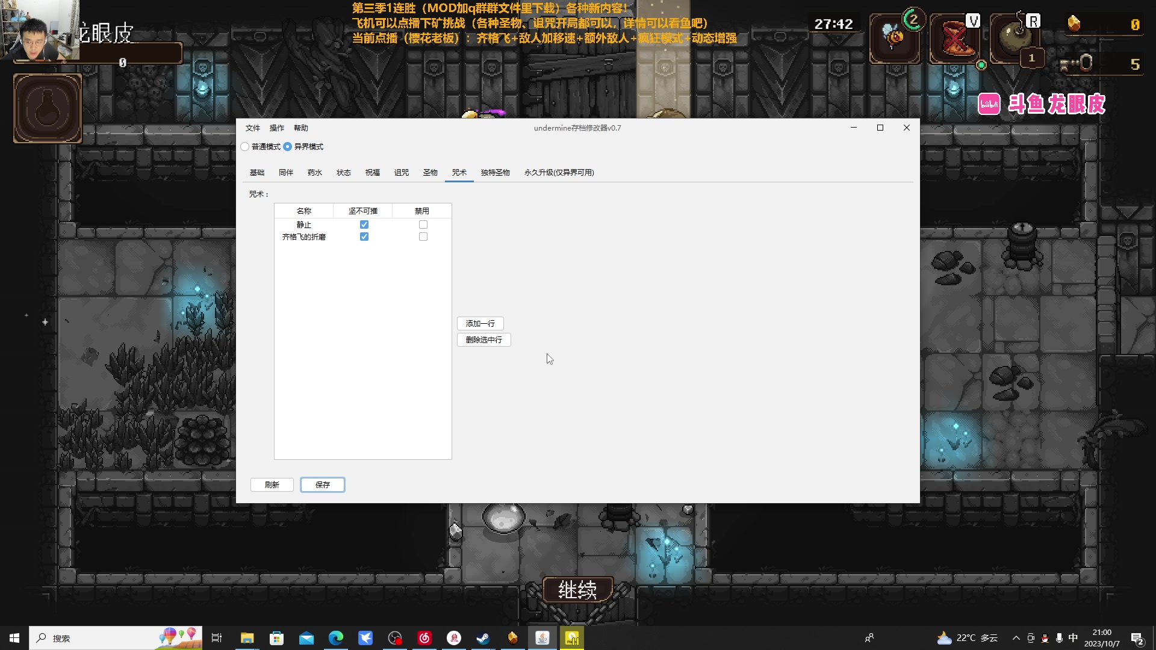Open the 永久升级(仅异界可用) tab
This screenshot has height=650, width=1156.
pyautogui.click(x=559, y=173)
